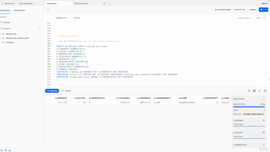
Task: Click the best practices comment line
Action: 68,36
